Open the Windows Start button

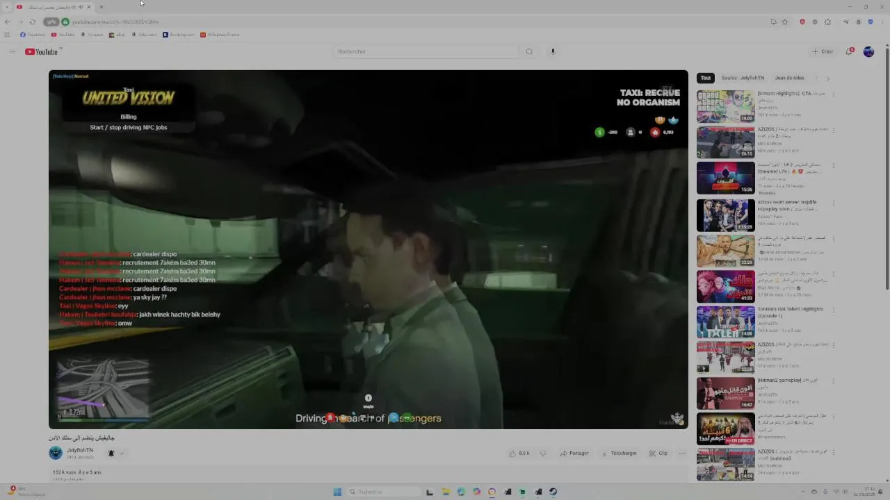337,492
